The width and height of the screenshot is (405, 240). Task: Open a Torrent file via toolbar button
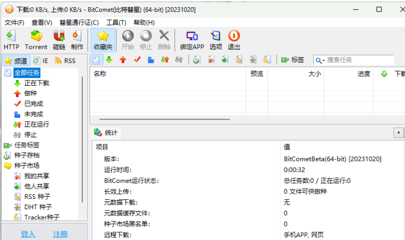36,40
